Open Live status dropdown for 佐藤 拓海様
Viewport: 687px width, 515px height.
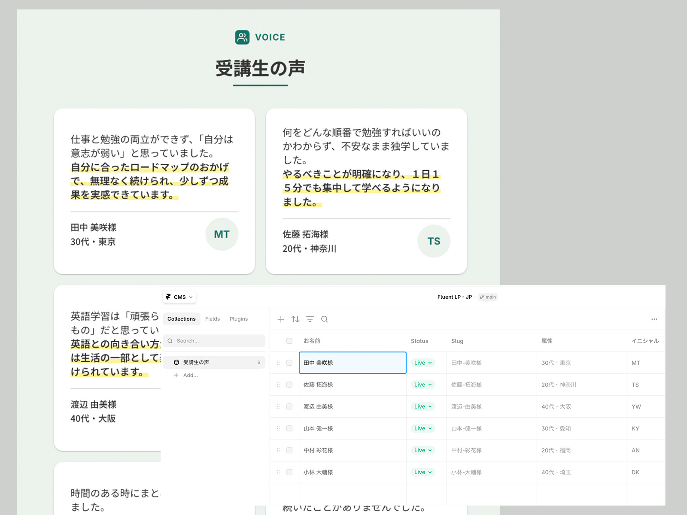pos(423,385)
